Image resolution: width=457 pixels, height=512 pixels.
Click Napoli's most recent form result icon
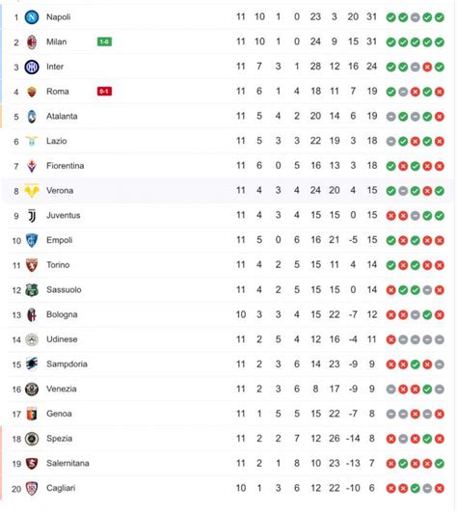tap(440, 17)
